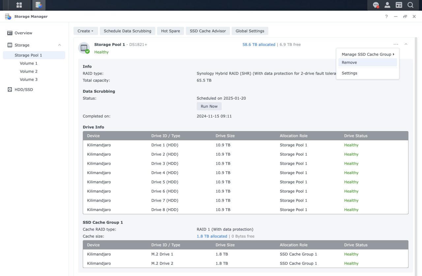
Task: Click Healthy status of Drive 1 row
Action: pos(351,145)
